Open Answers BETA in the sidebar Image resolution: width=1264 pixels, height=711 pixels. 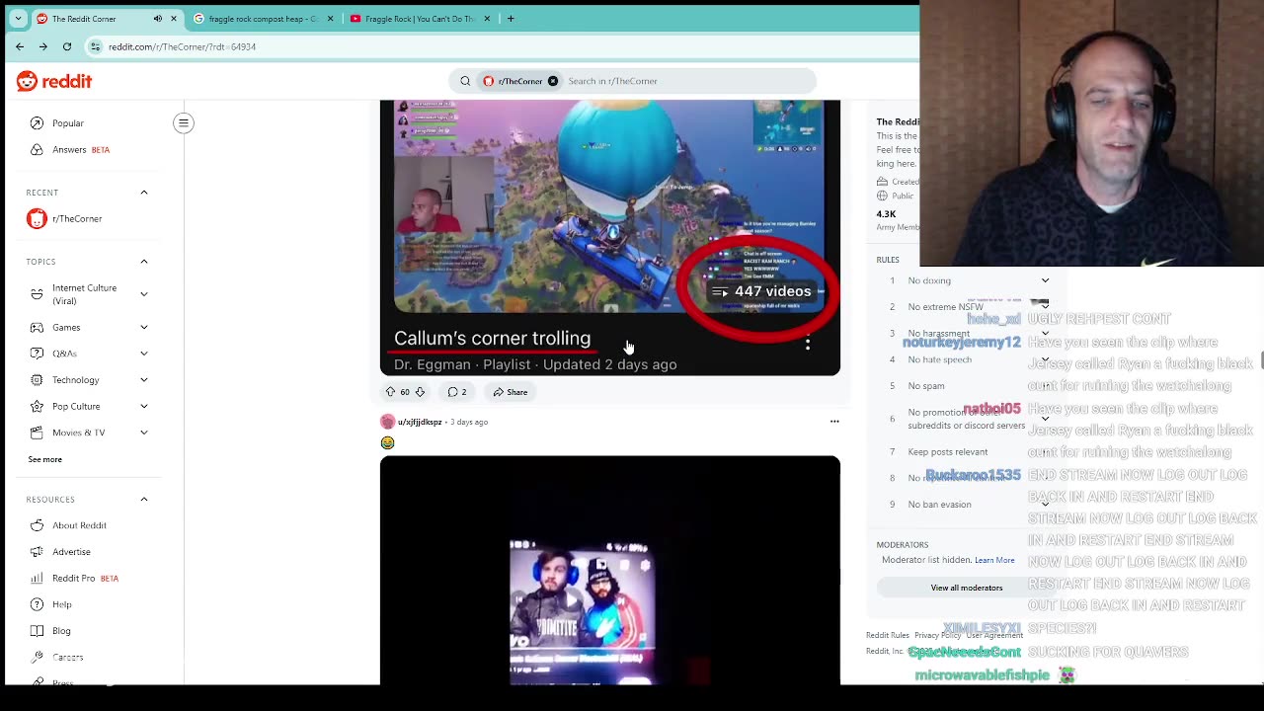pyautogui.click(x=81, y=150)
